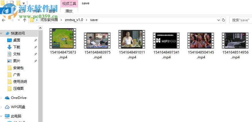Image resolution: width=252 pixels, height=122 pixels.
Task: Collapse the 快速访问 tree node
Action: point(1,33)
